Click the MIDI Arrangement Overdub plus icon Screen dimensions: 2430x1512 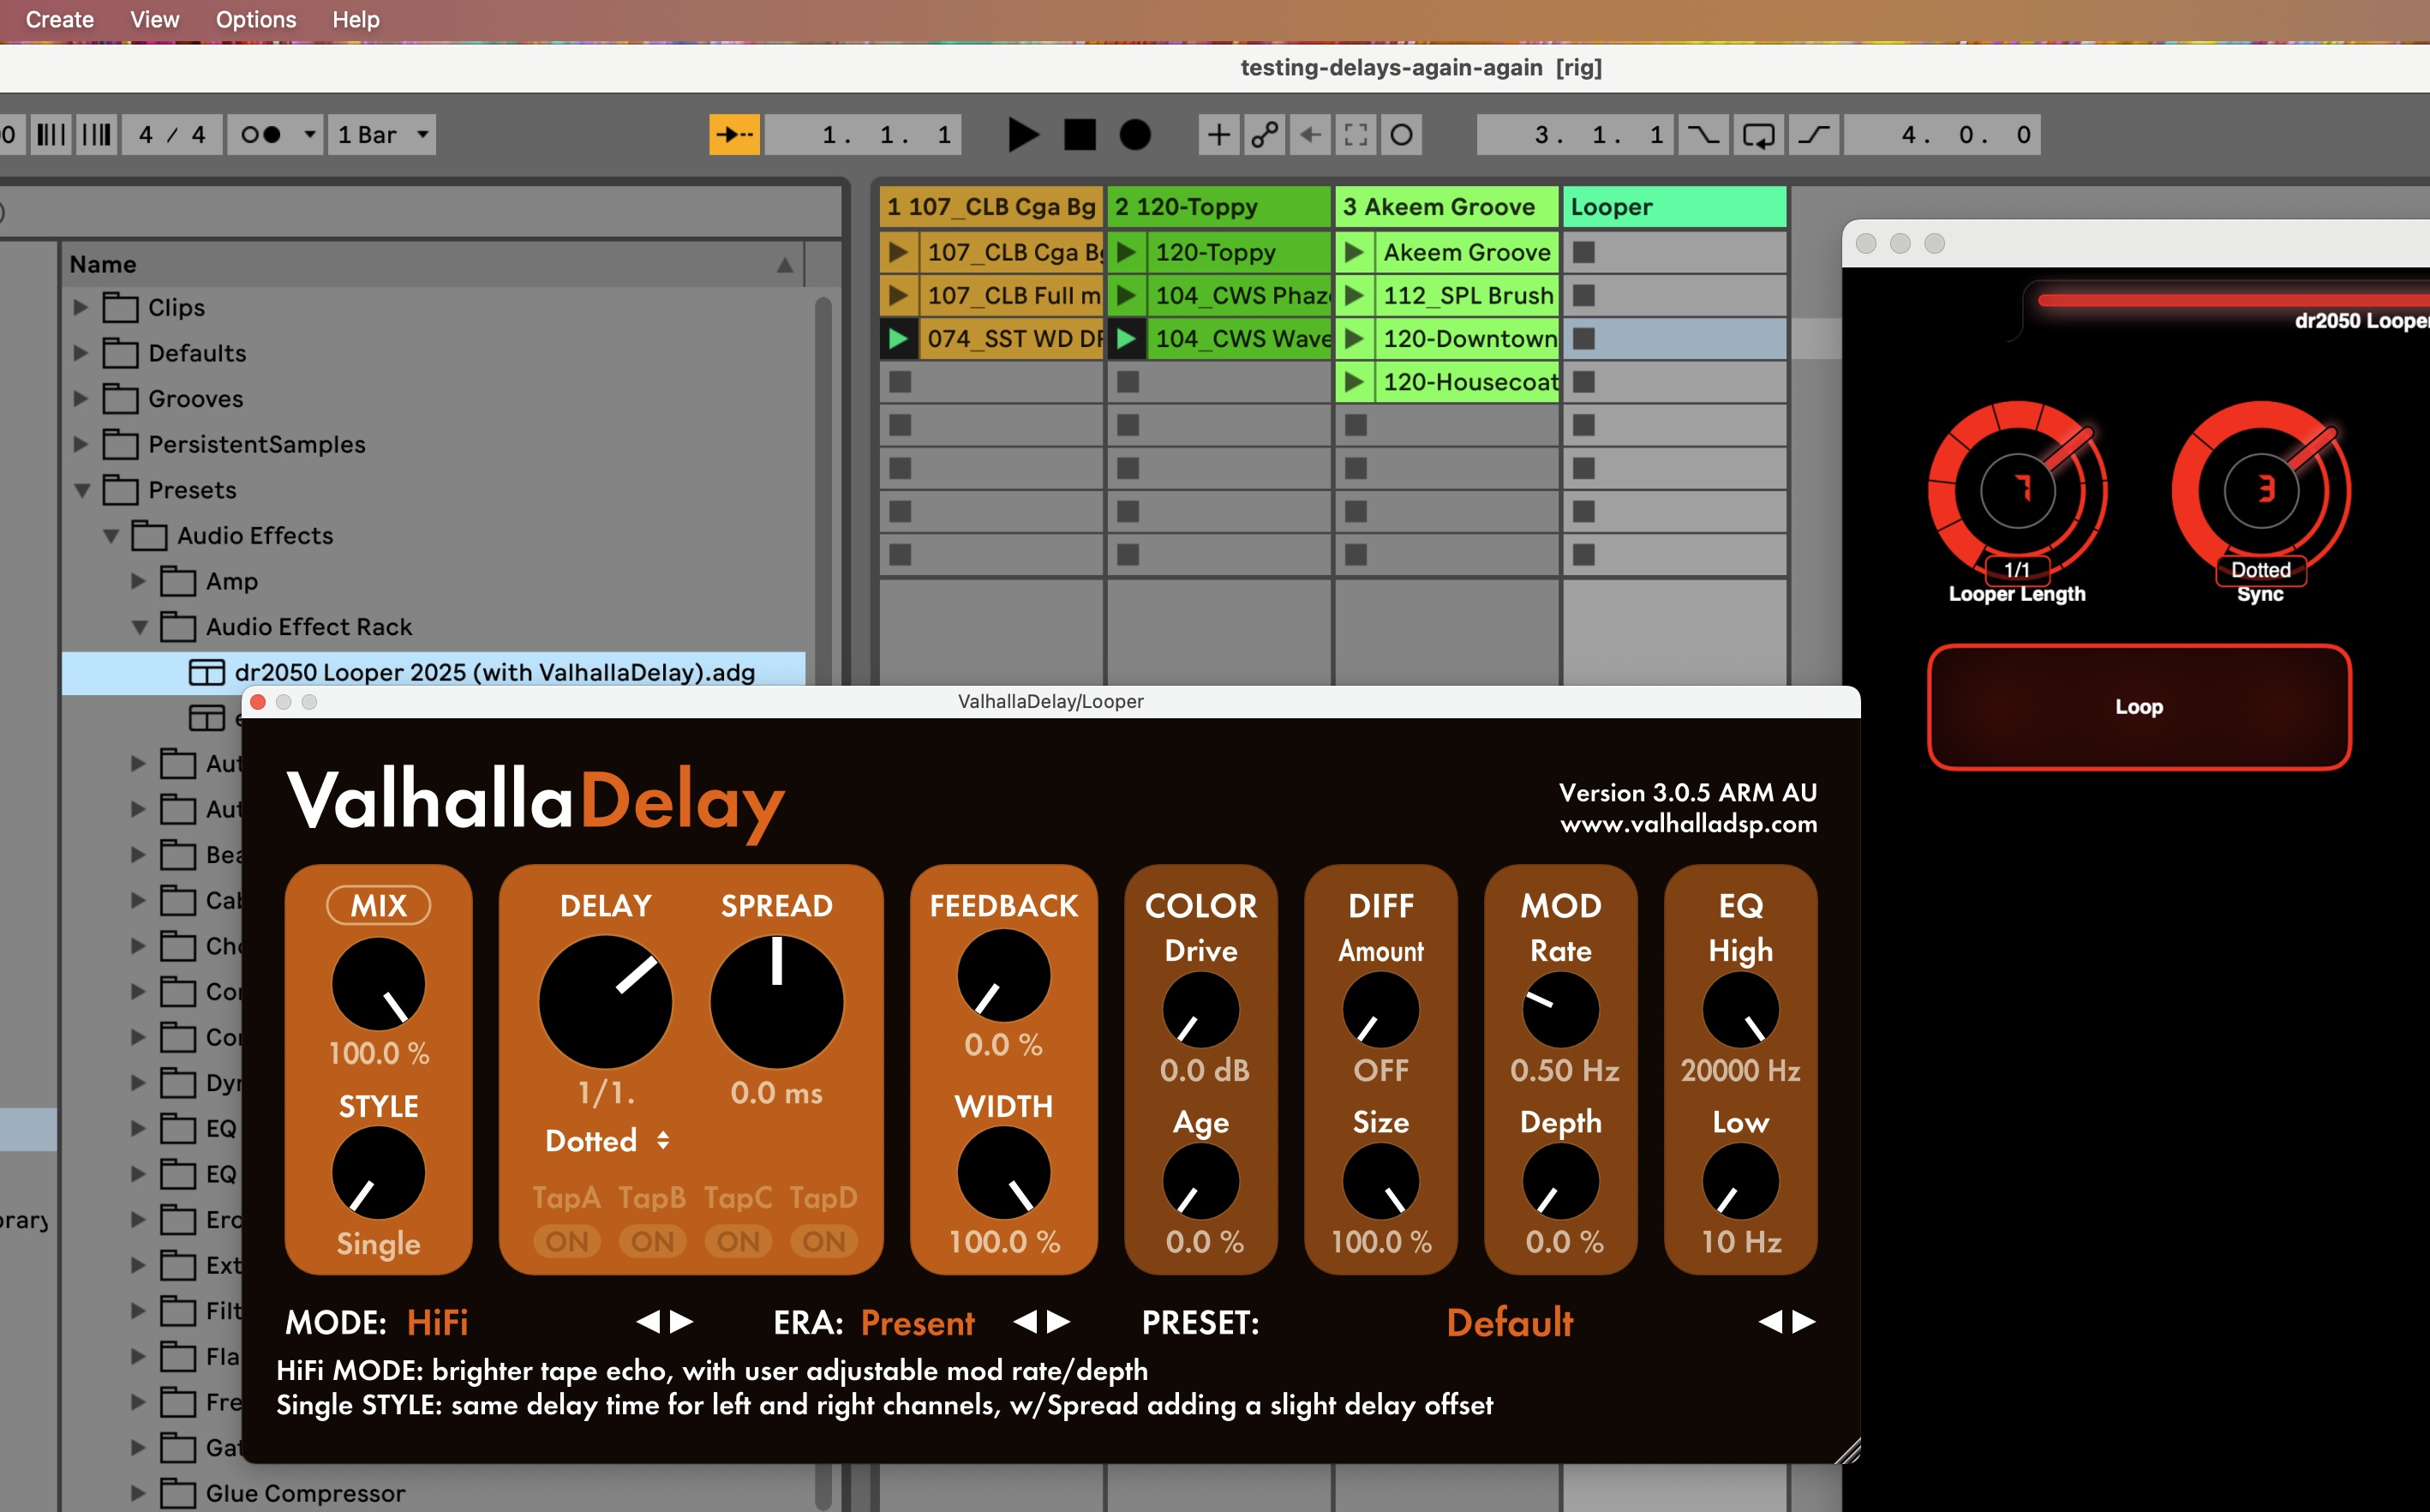(1218, 134)
